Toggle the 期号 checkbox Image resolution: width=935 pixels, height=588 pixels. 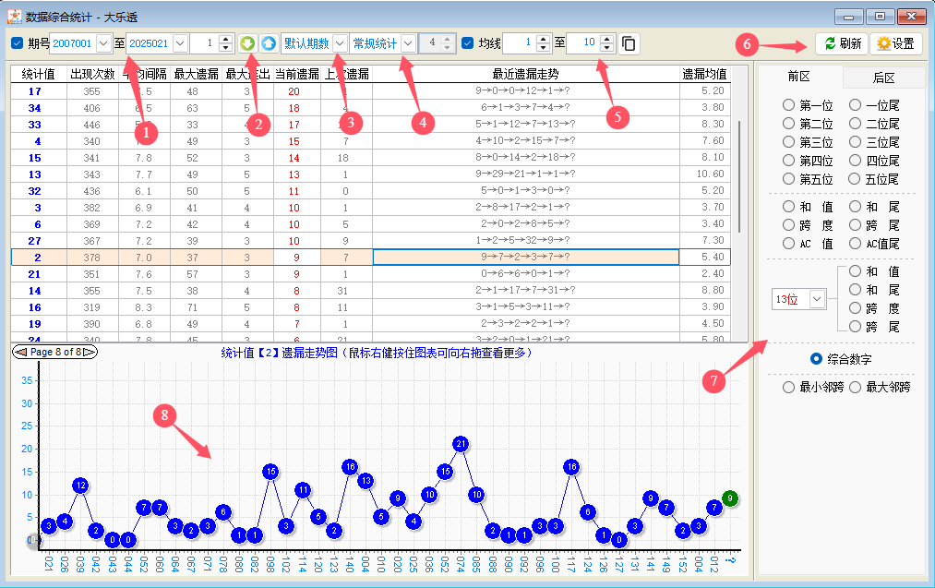pos(18,43)
